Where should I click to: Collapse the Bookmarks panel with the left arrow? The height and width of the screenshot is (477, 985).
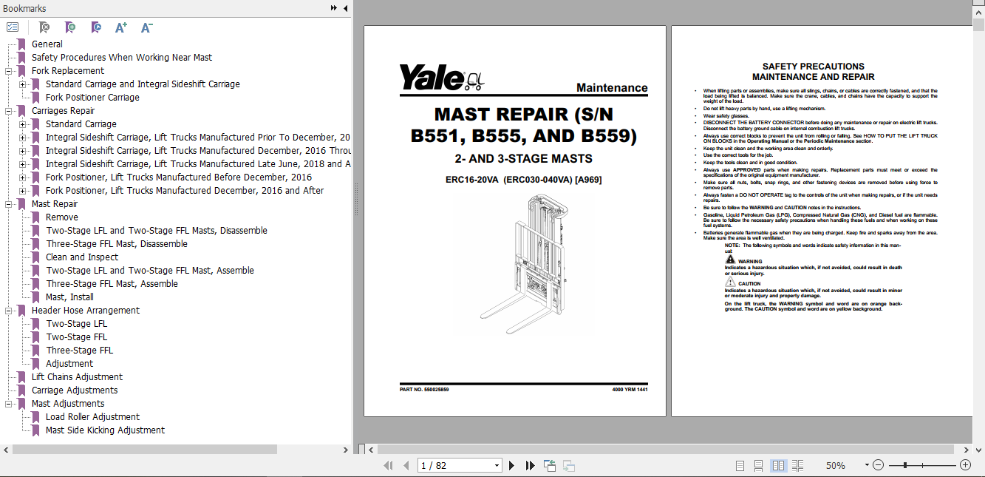345,8
